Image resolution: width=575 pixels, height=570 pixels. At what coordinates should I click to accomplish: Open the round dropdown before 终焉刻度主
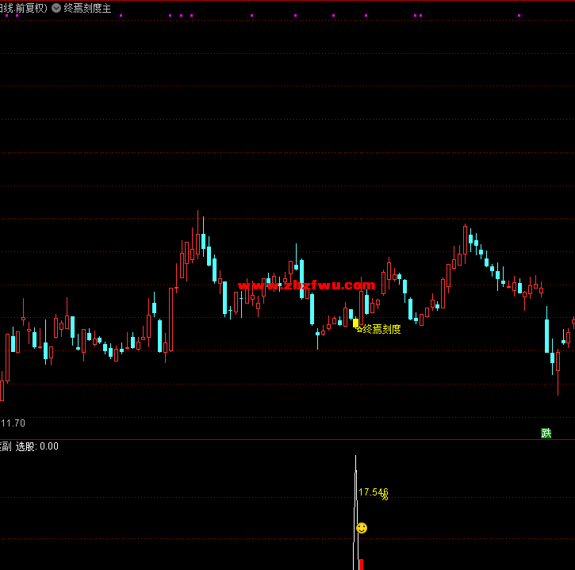click(x=56, y=8)
